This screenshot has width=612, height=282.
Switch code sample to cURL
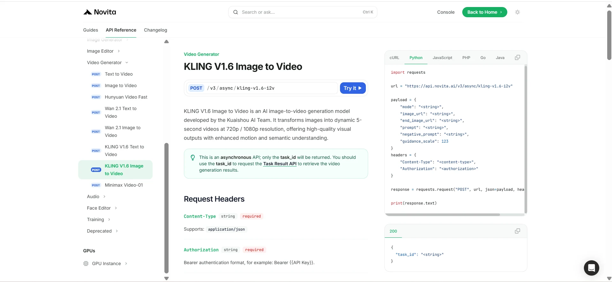[394, 58]
